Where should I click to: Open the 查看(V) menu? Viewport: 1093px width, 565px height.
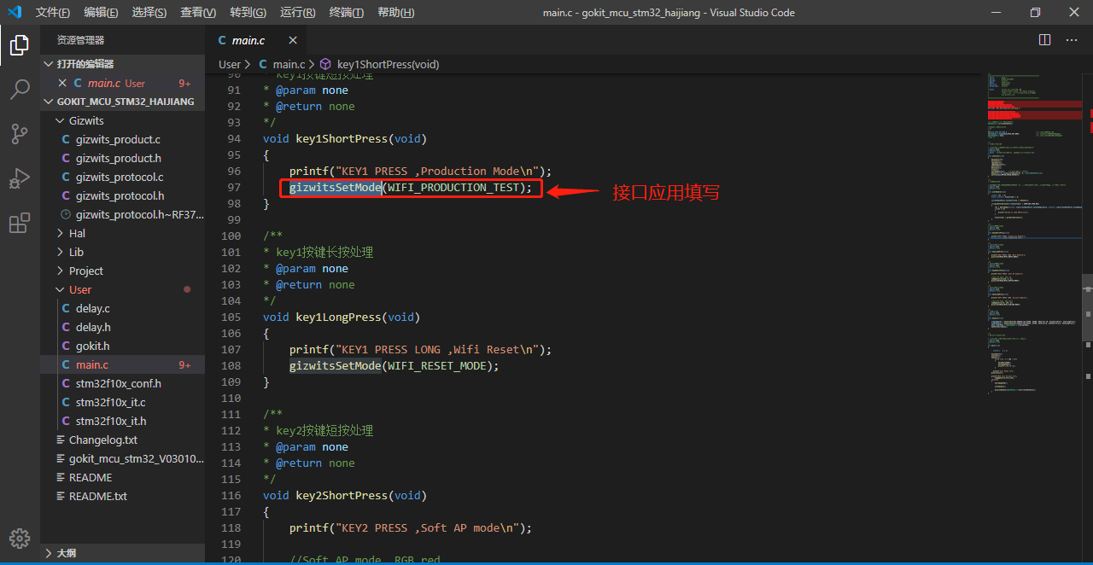[x=198, y=13]
